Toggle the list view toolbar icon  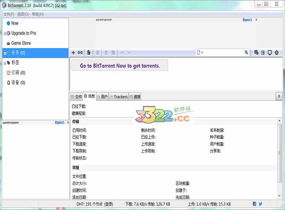(x=263, y=52)
